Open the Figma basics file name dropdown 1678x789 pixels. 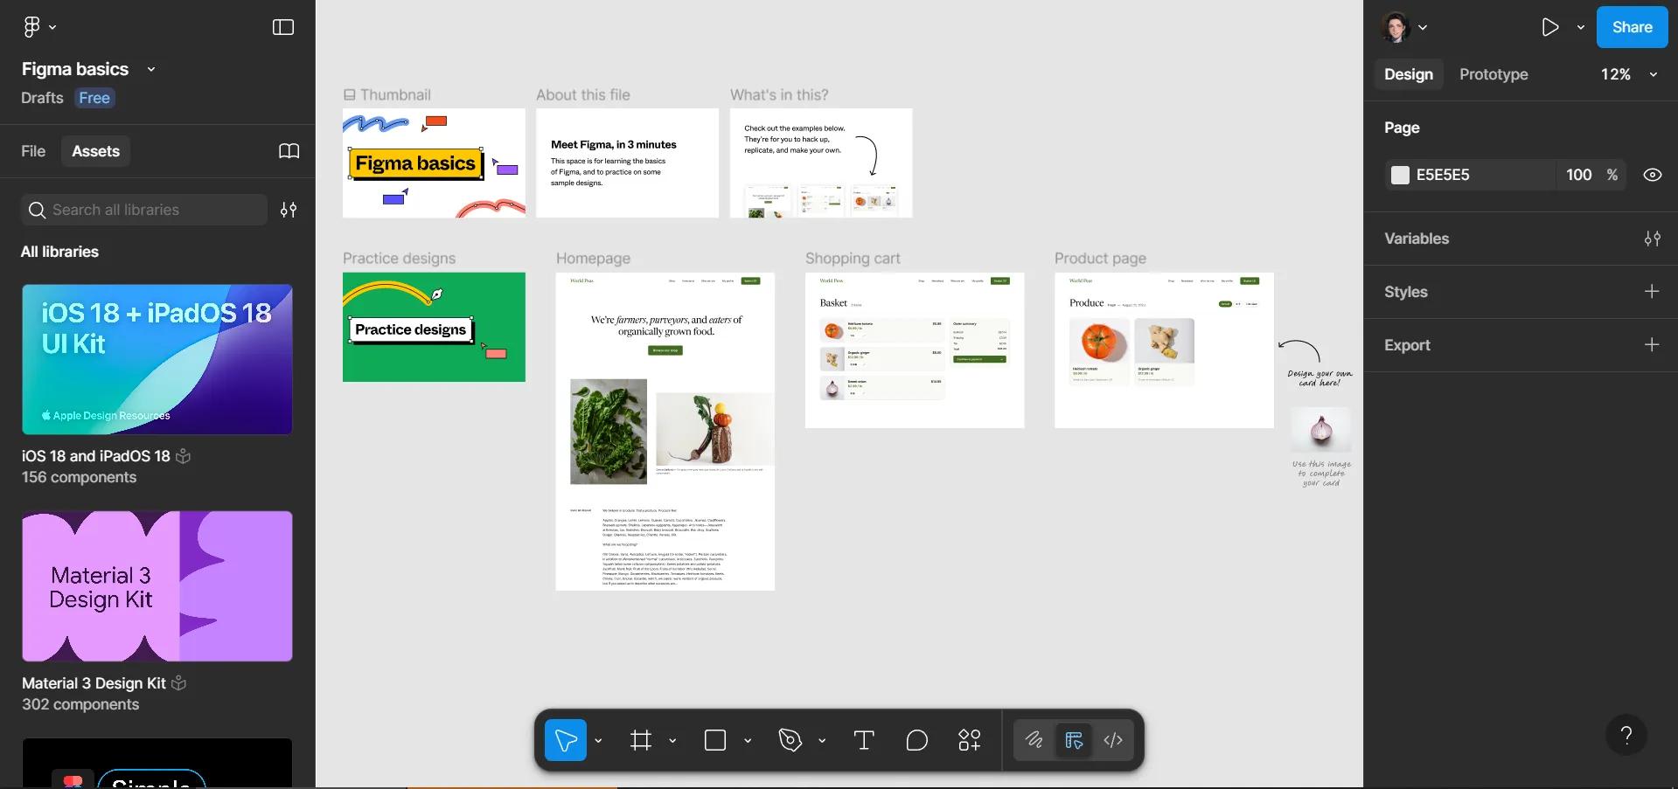point(151,69)
